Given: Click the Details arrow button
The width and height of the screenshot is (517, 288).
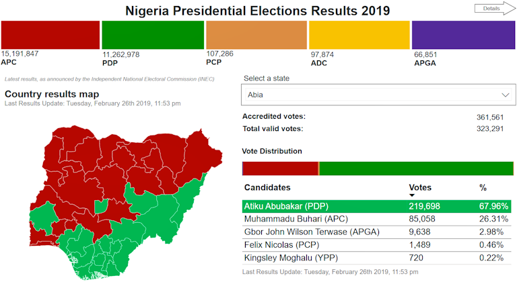Looking at the screenshot, I should click(x=493, y=9).
